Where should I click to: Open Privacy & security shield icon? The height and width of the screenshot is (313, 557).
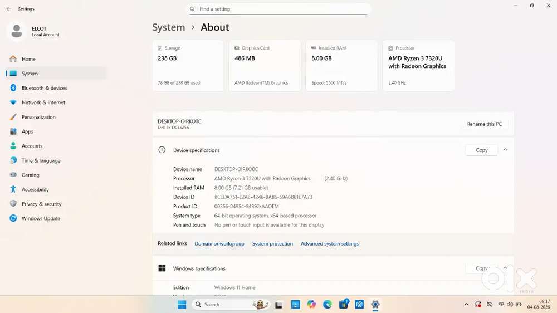click(x=13, y=204)
